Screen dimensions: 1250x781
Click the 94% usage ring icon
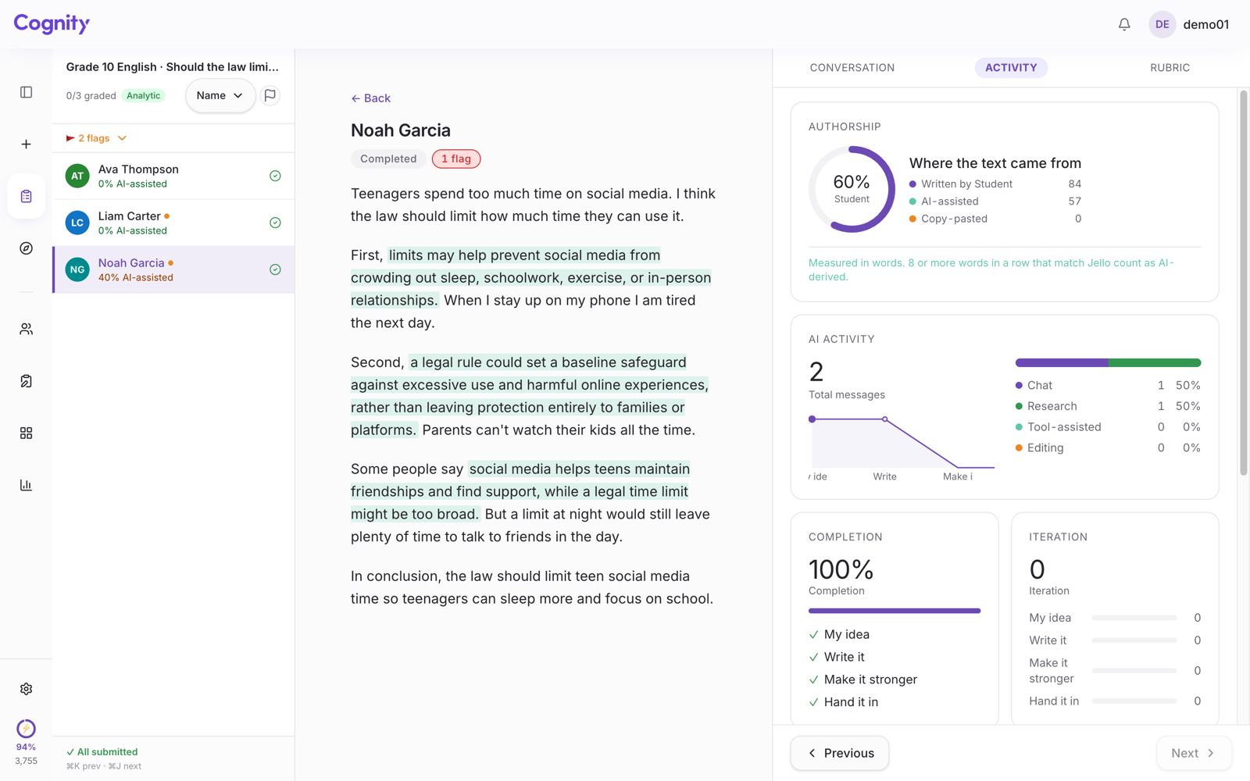coord(26,729)
